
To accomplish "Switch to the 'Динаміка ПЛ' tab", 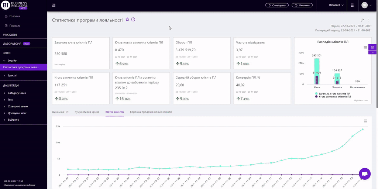I will [x=61, y=111].
